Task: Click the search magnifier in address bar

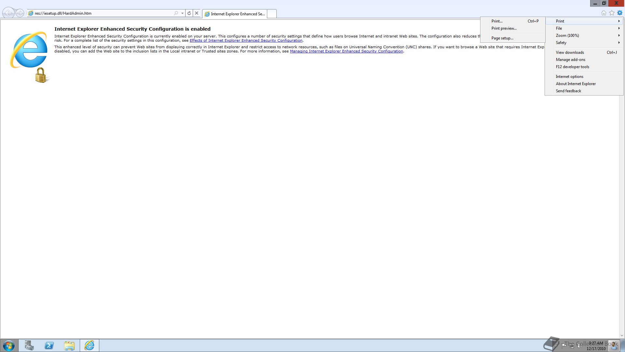Action: click(x=176, y=13)
